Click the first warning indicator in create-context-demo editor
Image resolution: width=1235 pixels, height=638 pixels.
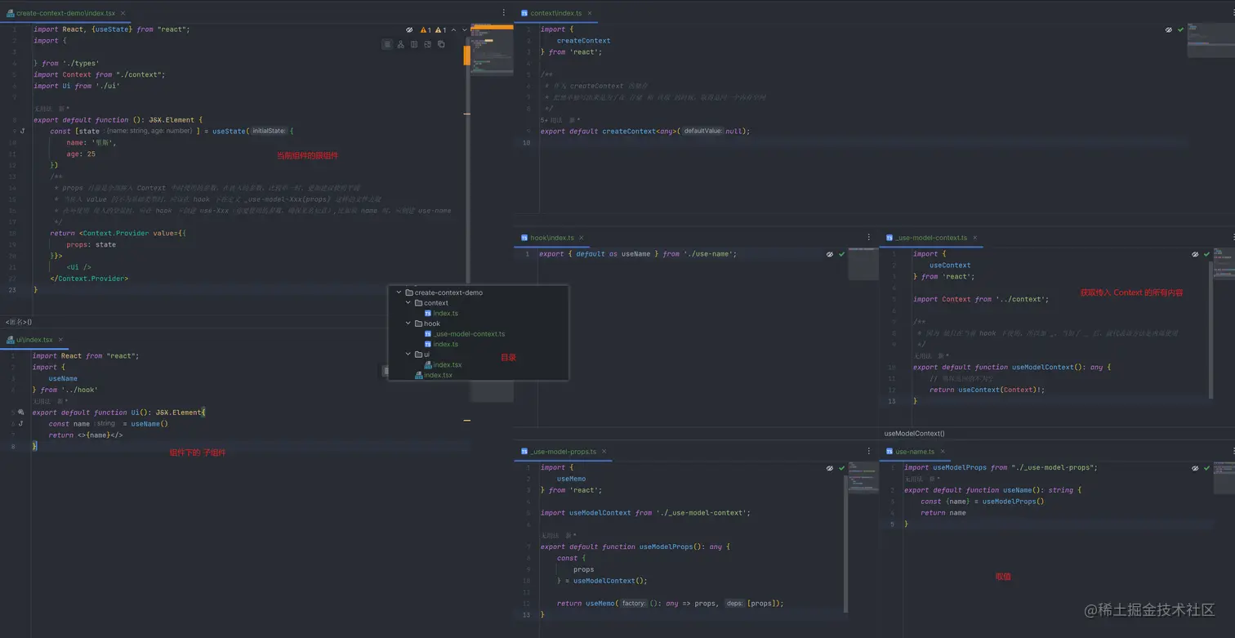[426, 29]
